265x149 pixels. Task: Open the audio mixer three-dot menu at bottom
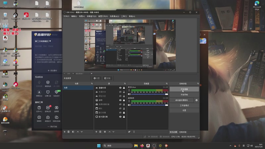[134, 132]
